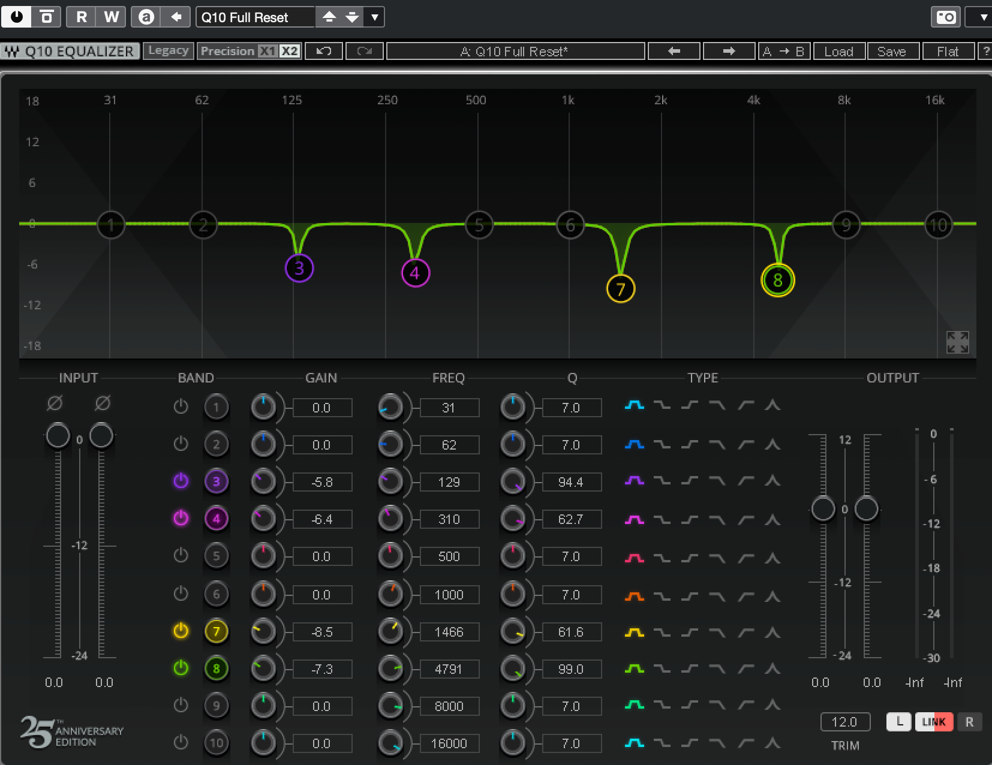The image size is (992, 765).
Task: Disable band 3 power button
Action: coord(181,481)
